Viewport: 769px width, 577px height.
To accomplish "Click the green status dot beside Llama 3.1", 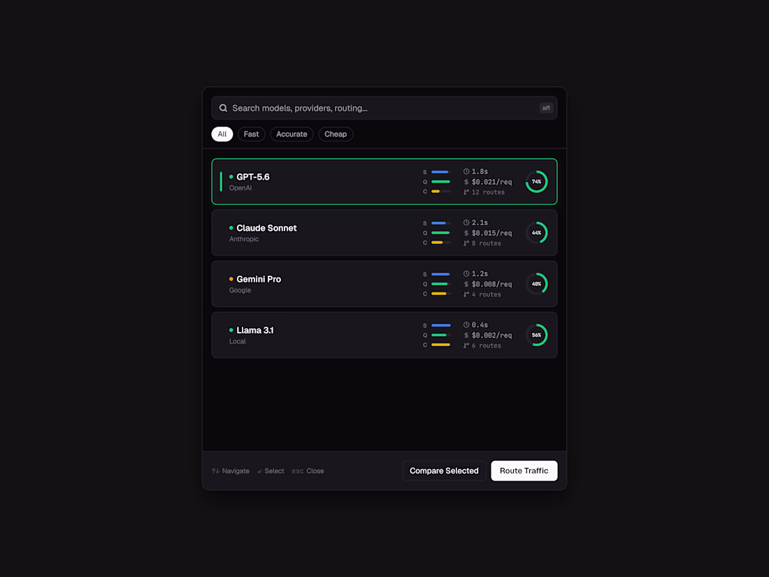I will pos(231,329).
